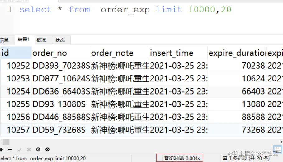Click expire_duration value 10624

tap(237, 79)
